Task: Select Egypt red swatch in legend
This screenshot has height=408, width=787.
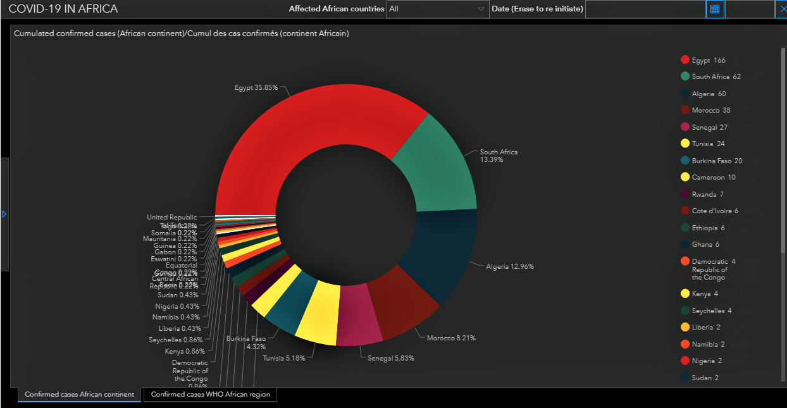Action: click(x=685, y=60)
